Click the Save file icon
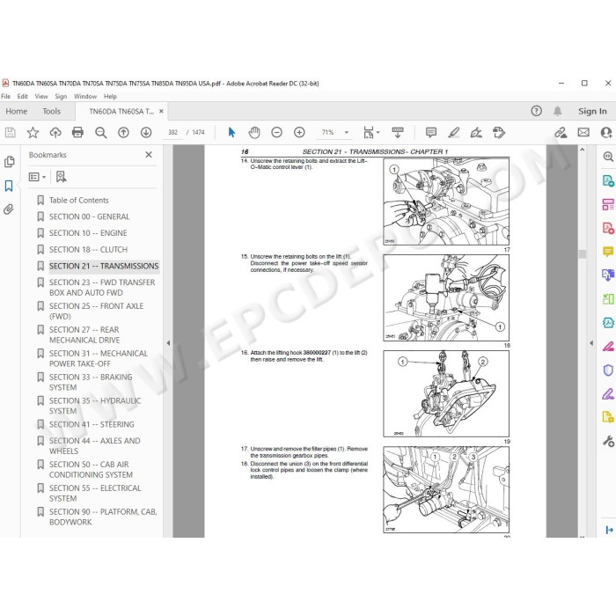The image size is (616, 616). [x=11, y=132]
